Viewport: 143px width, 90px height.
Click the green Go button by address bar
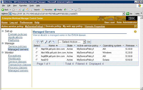tap(129, 14)
